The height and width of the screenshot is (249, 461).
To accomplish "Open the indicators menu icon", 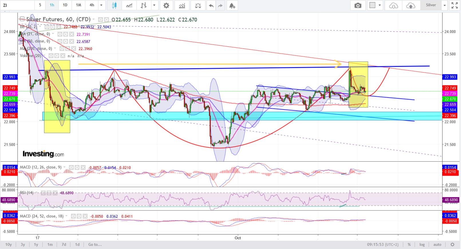I will pos(182,5).
